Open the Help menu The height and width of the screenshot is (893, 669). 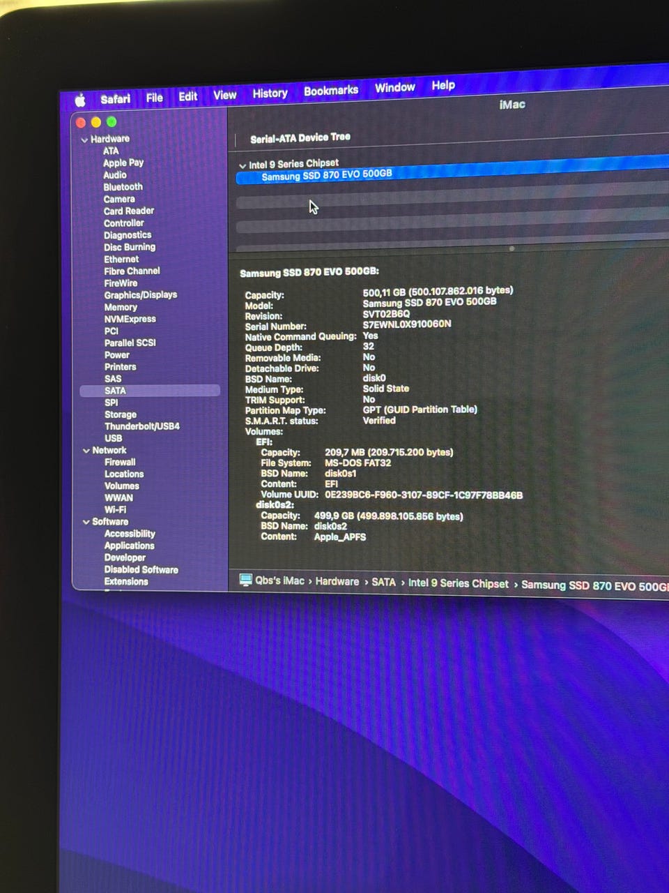click(x=443, y=85)
